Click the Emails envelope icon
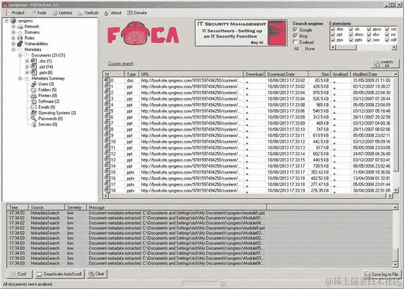Image resolution: width=404 pixels, height=289 pixels. (34, 107)
